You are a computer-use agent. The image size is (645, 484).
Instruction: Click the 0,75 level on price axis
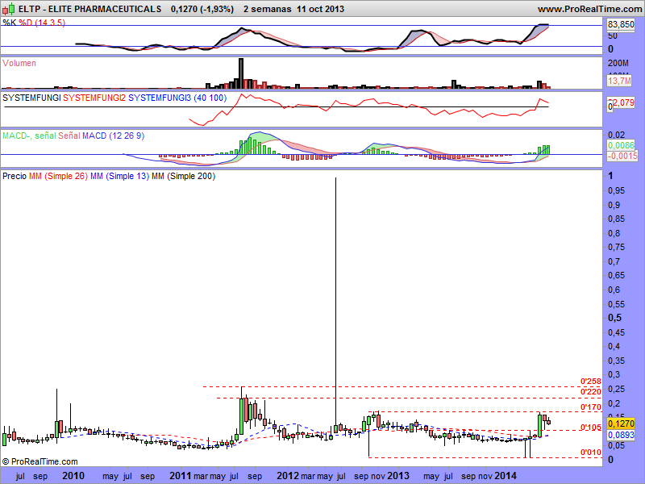[616, 247]
